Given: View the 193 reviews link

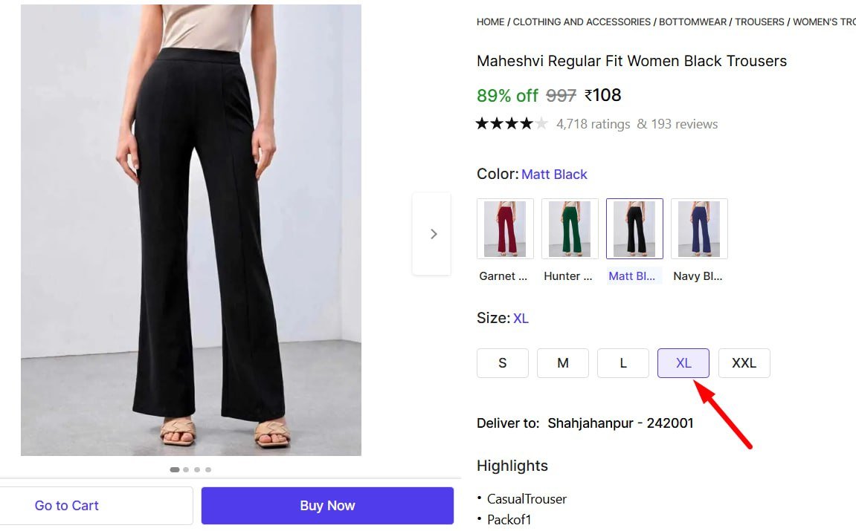Looking at the screenshot, I should (684, 124).
